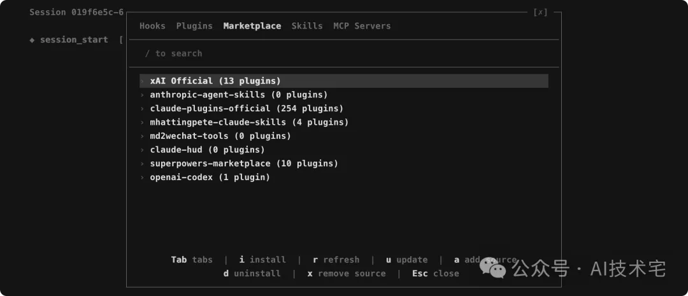The width and height of the screenshot is (688, 296).
Task: Close the panel with [x]
Action: [541, 12]
